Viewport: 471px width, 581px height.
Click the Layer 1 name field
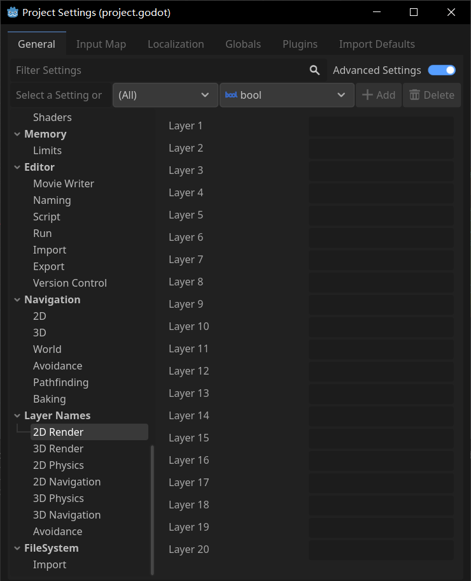381,126
